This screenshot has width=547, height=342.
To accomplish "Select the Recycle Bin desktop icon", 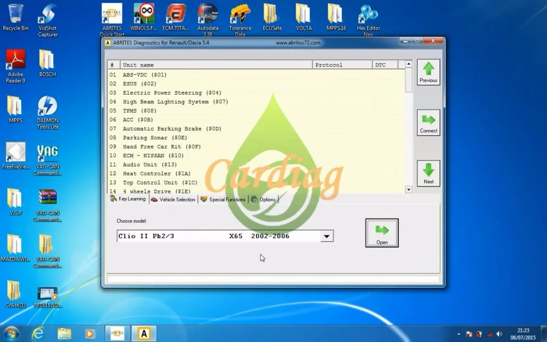I will tap(15, 18).
